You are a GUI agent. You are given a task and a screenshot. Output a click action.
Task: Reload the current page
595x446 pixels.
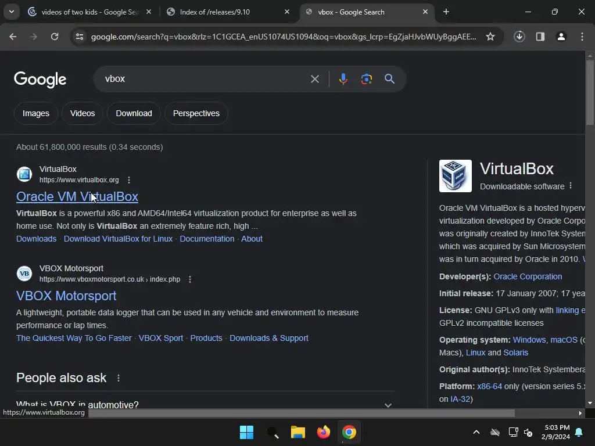55,37
